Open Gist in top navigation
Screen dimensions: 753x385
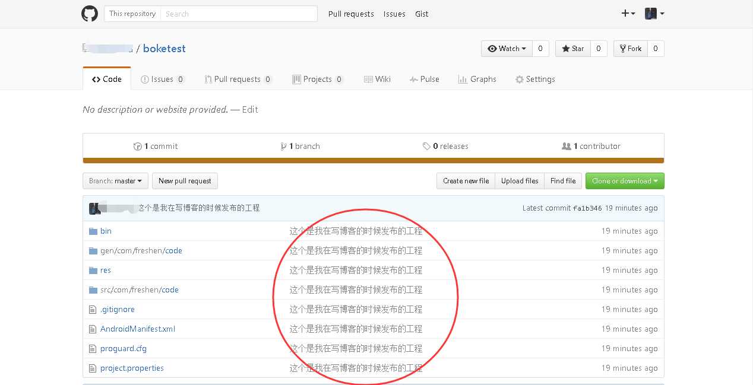422,14
